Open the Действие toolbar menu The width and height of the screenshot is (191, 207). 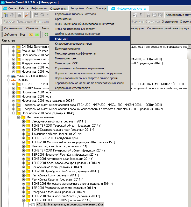[11, 34]
